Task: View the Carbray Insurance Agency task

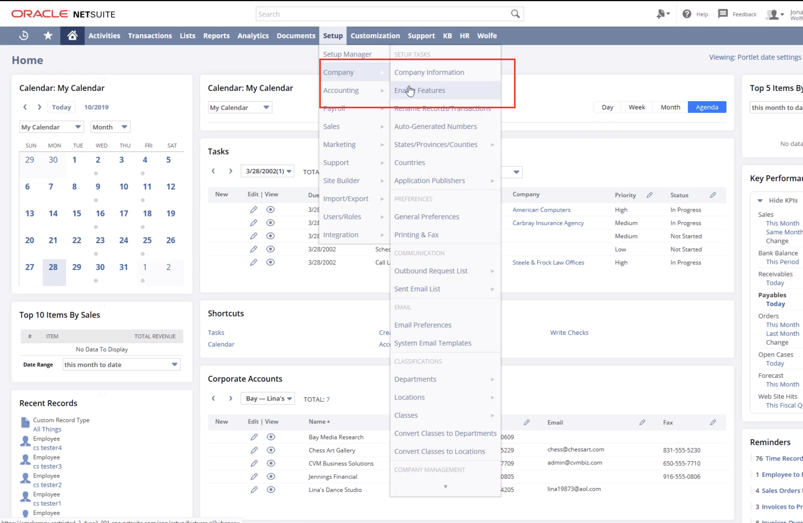Action: pyautogui.click(x=270, y=223)
